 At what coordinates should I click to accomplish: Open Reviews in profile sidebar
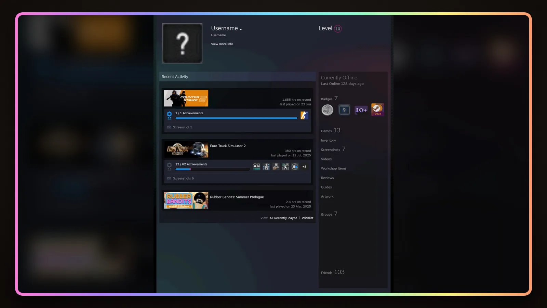tap(327, 178)
